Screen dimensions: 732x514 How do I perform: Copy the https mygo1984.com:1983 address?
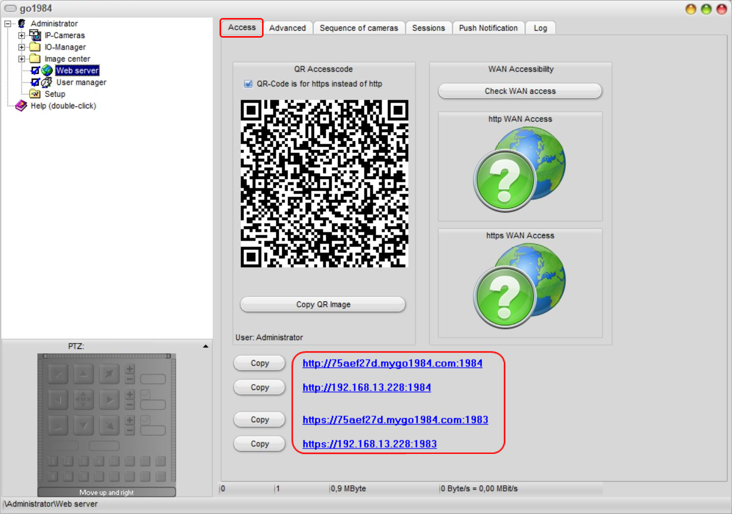[x=260, y=419]
